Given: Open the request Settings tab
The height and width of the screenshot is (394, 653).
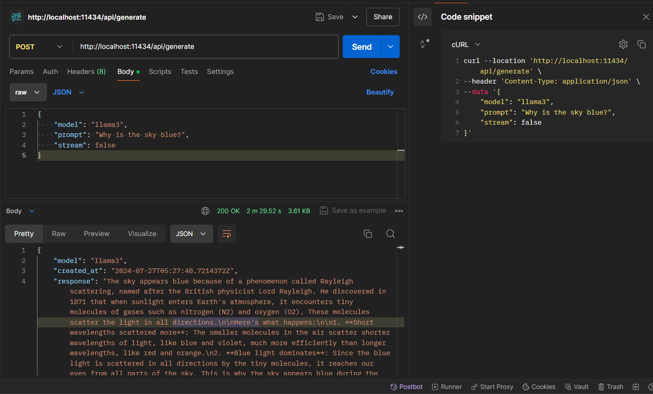Looking at the screenshot, I should pyautogui.click(x=220, y=72).
